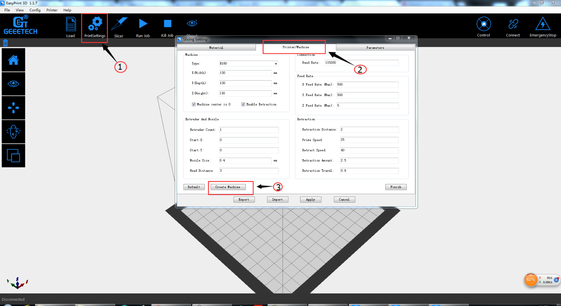Viewport: 561px width, 306px height.
Task: Select the move arrows tool in sidebar
Action: (13, 108)
